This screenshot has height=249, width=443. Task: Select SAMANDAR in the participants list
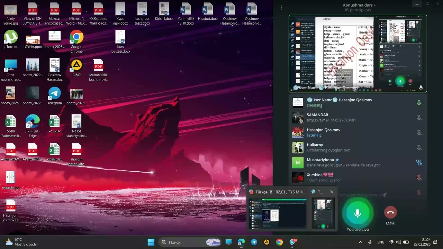[358, 117]
